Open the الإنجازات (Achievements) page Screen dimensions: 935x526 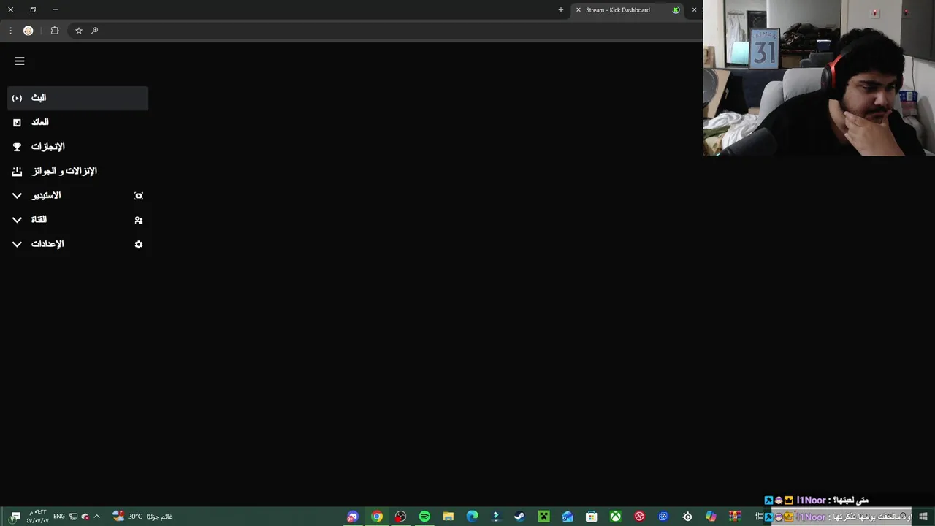pos(78,147)
